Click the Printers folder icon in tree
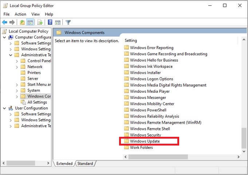The width and height of the screenshot is (248, 175). 23,72
